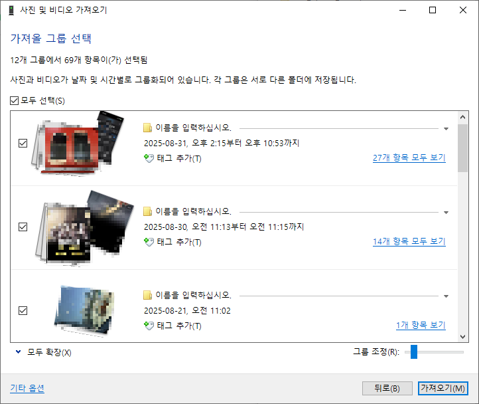Viewport: 479px width, 404px height.
Task: Click the date text 2025-08-31, 오후 2:15부터 오후 10:53까지
Action: pos(222,144)
